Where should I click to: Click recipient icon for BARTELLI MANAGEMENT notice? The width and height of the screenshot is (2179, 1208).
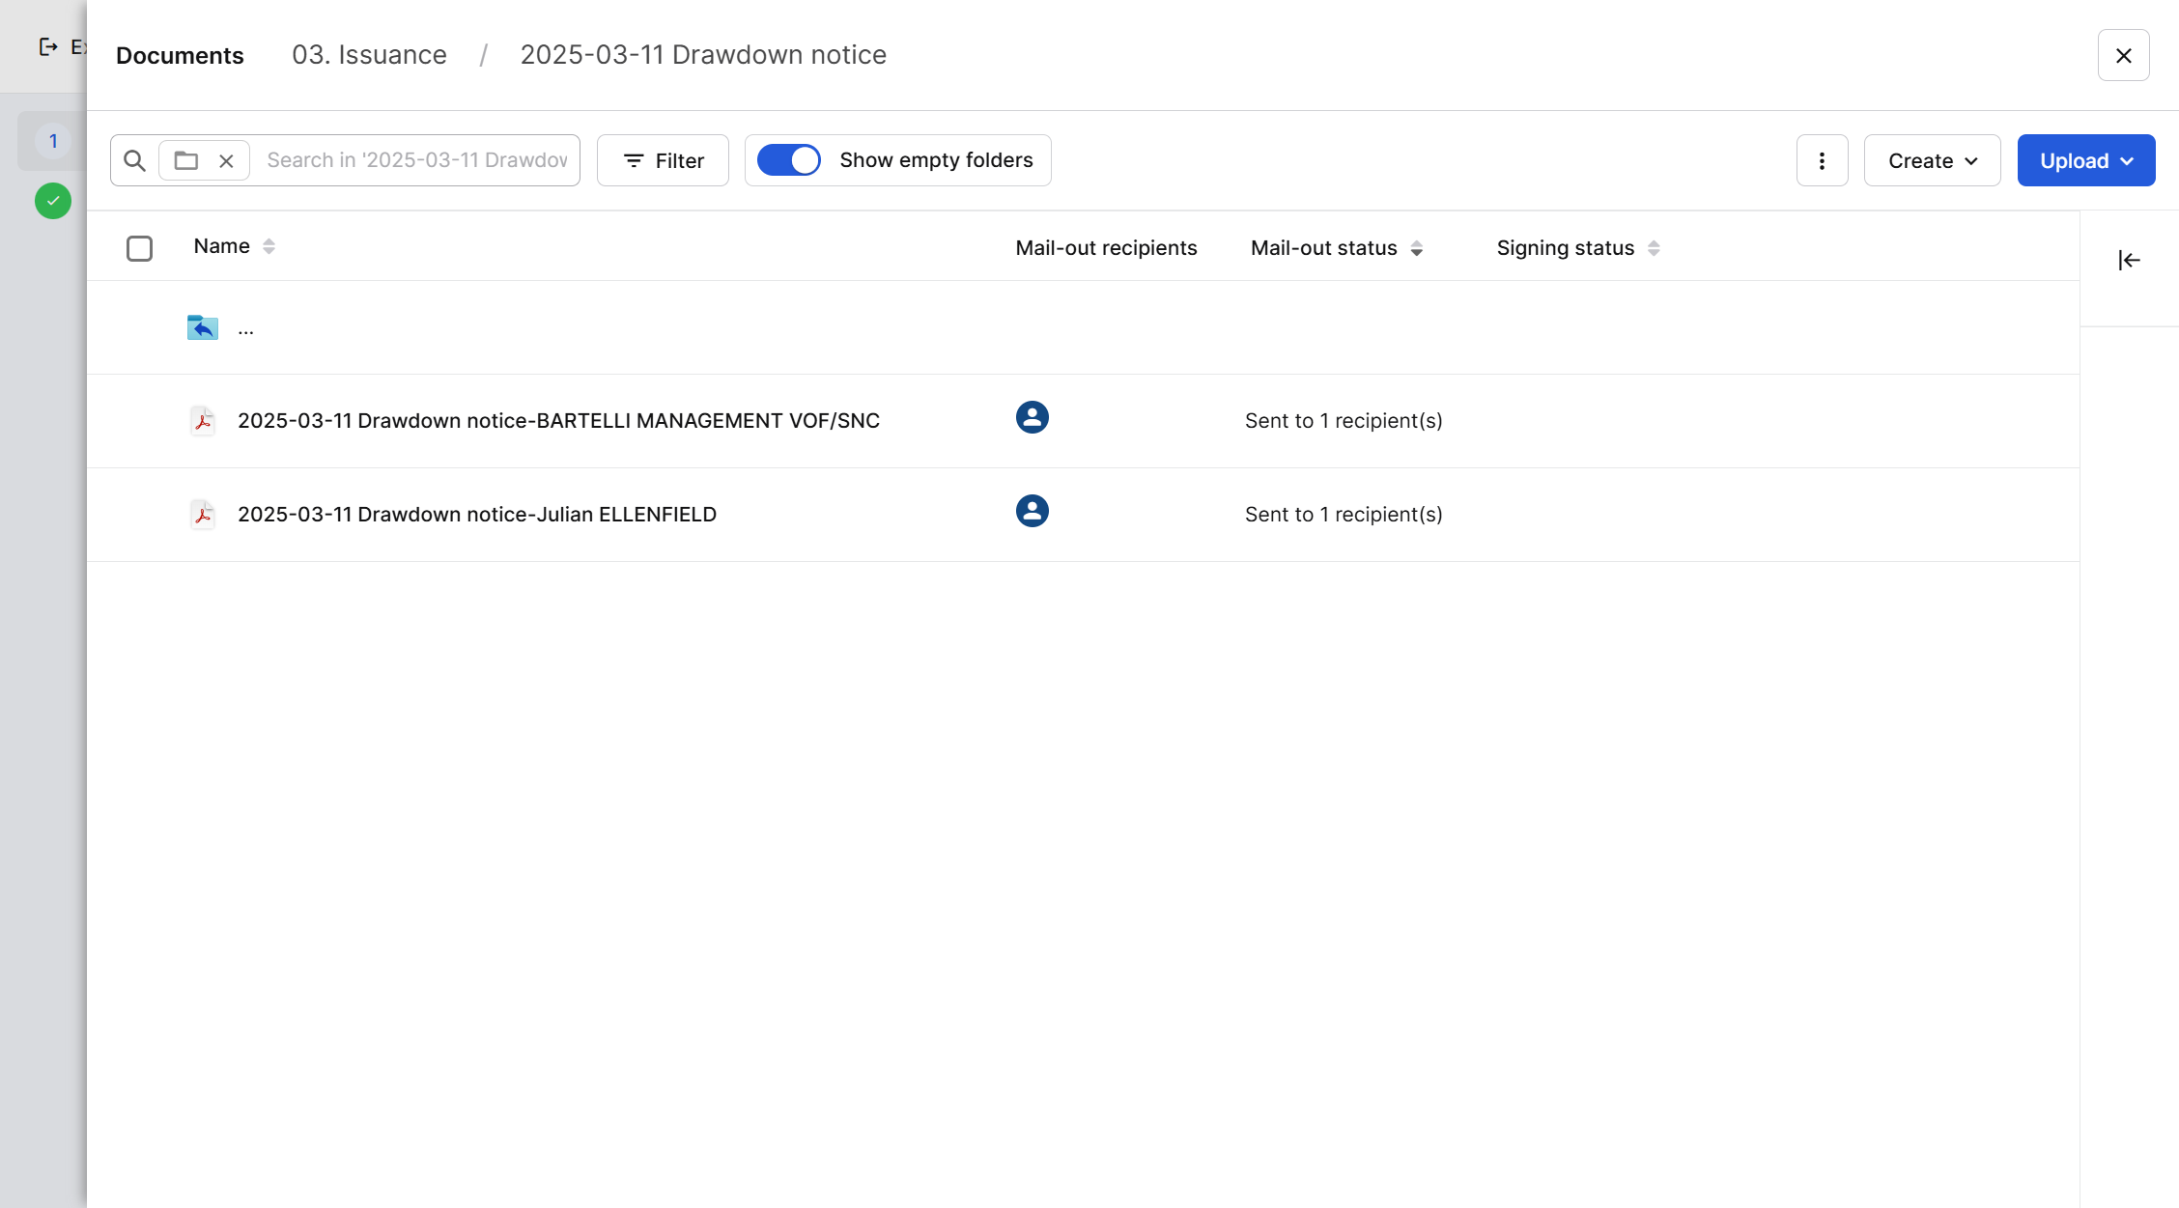tap(1032, 417)
